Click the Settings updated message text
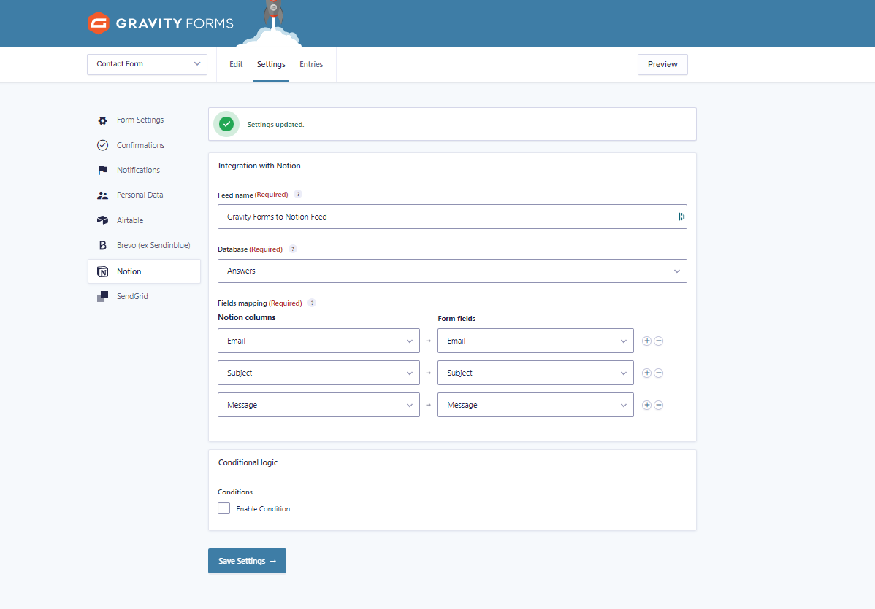The width and height of the screenshot is (875, 609). click(x=275, y=125)
